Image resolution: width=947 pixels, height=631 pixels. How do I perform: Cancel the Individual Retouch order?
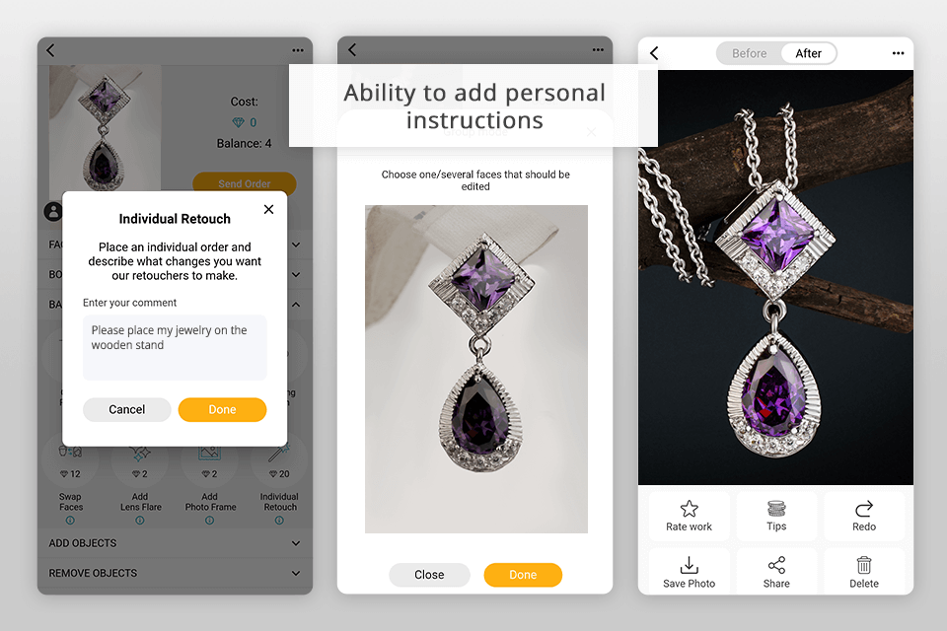pyautogui.click(x=127, y=409)
